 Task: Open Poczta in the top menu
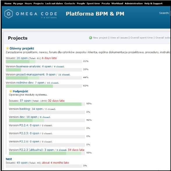tap(105, 4)
